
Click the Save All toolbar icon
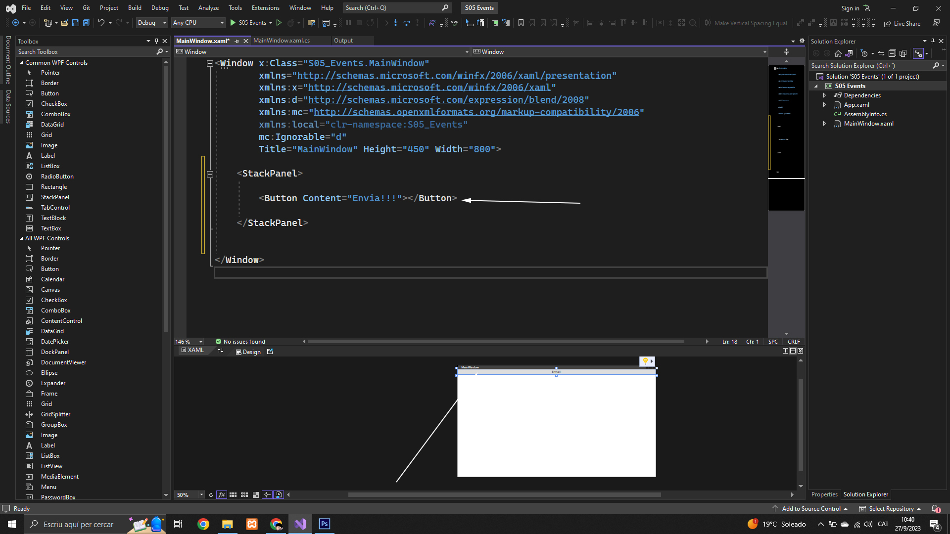coord(86,23)
